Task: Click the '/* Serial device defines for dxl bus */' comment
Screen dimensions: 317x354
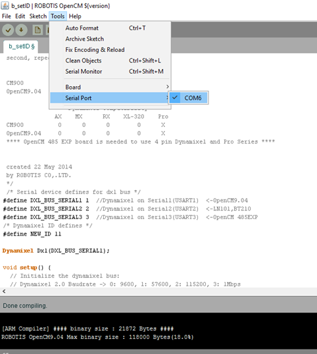Action: point(74,192)
